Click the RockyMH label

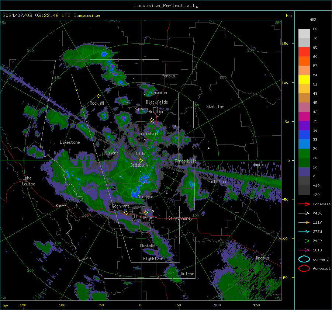[97, 103]
